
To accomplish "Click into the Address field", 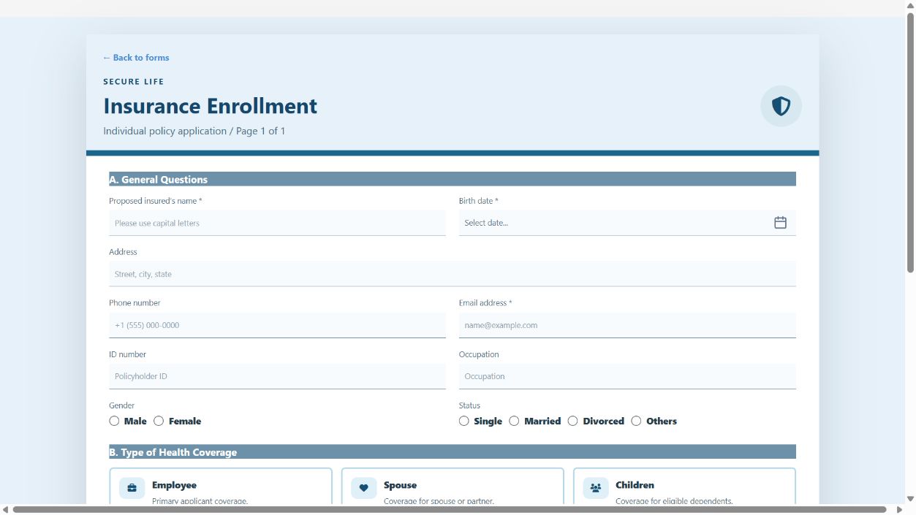I will [x=453, y=274].
